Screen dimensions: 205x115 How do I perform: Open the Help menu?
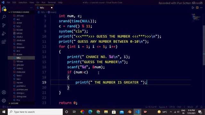coord(60,3)
